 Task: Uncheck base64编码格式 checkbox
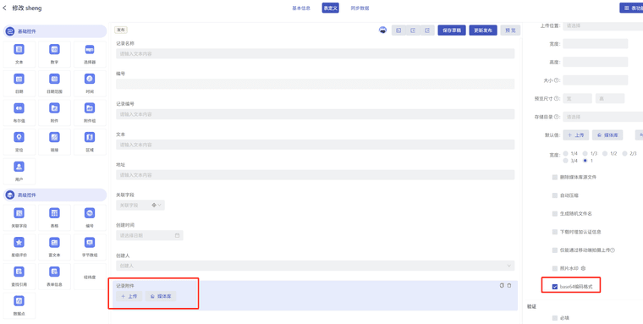(x=555, y=287)
